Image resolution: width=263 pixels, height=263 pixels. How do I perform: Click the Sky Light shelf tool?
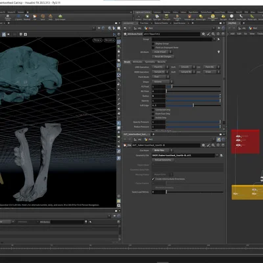(224, 17)
